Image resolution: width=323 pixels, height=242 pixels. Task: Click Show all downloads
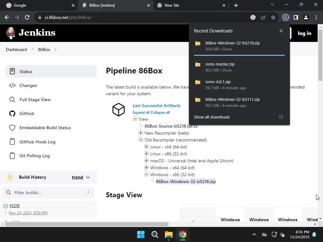pos(212,117)
